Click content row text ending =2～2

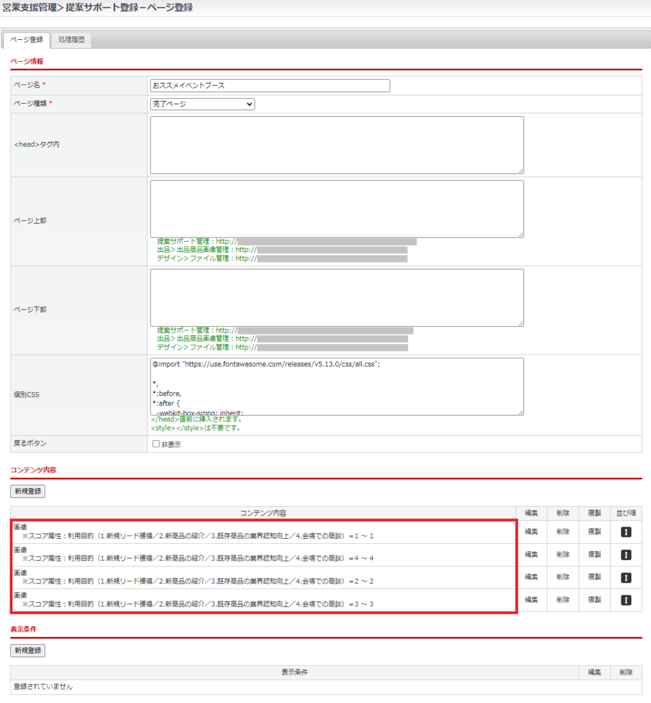[198, 581]
